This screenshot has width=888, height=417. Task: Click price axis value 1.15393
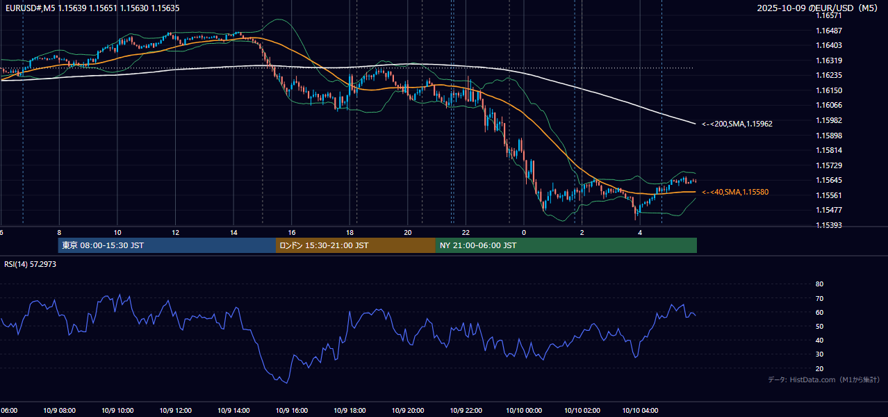[828, 225]
